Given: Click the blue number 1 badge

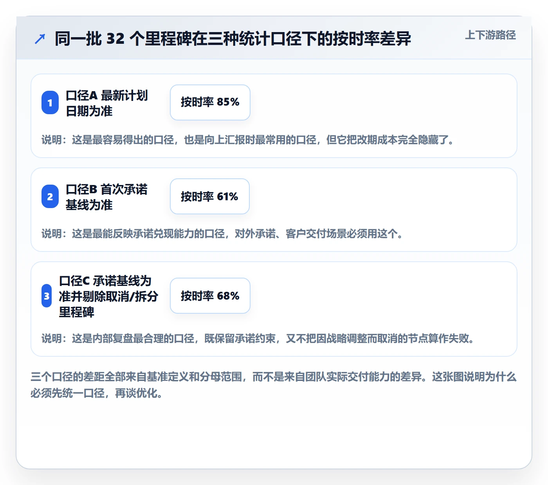Looking at the screenshot, I should pyautogui.click(x=50, y=102).
